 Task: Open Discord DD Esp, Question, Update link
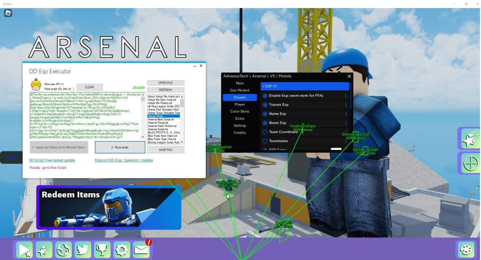124,160
